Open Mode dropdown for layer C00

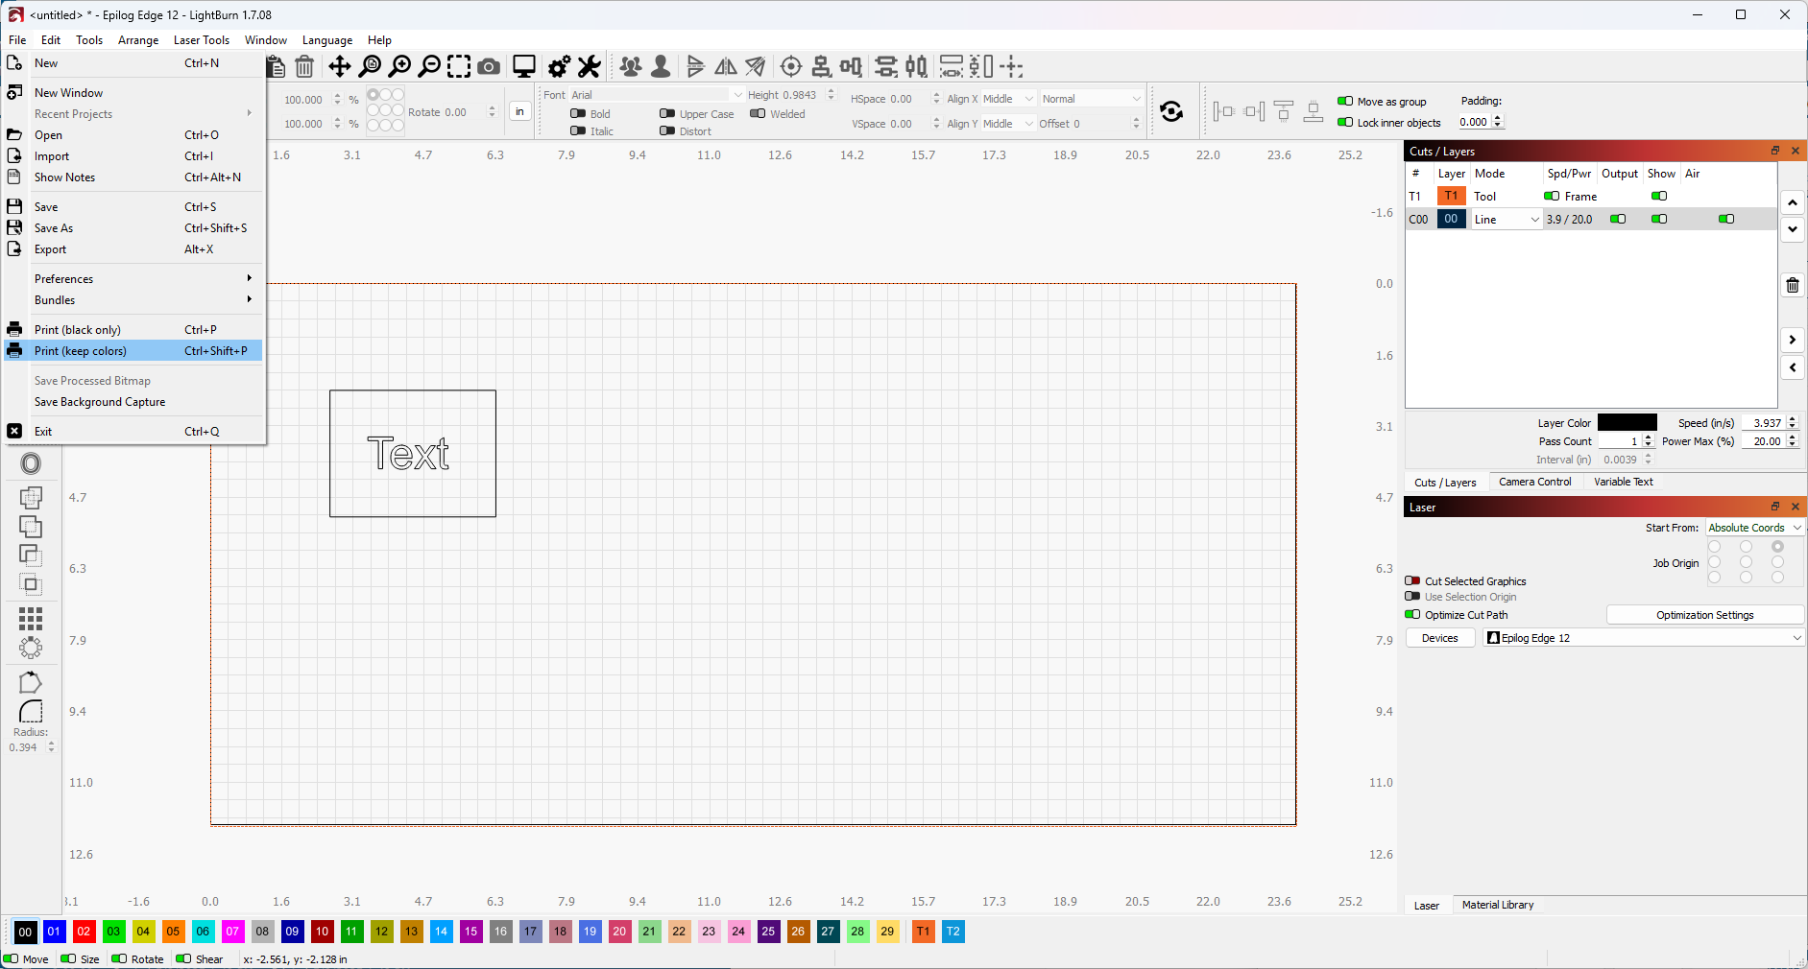1506,220
